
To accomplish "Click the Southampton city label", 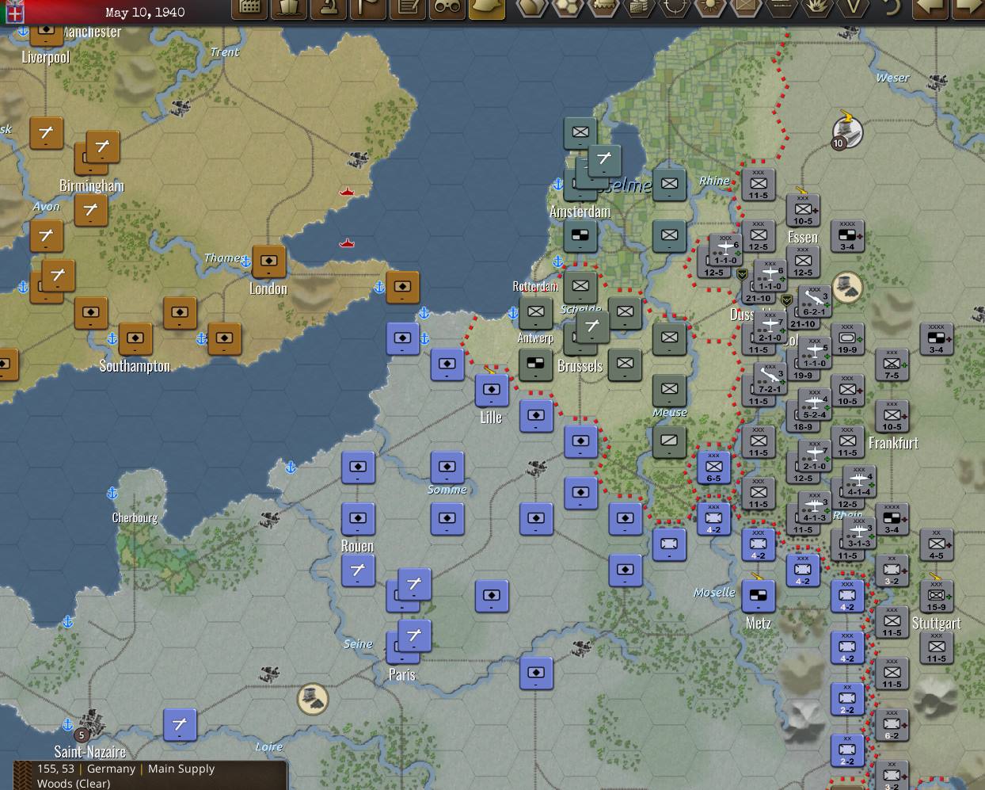I will pos(135,366).
